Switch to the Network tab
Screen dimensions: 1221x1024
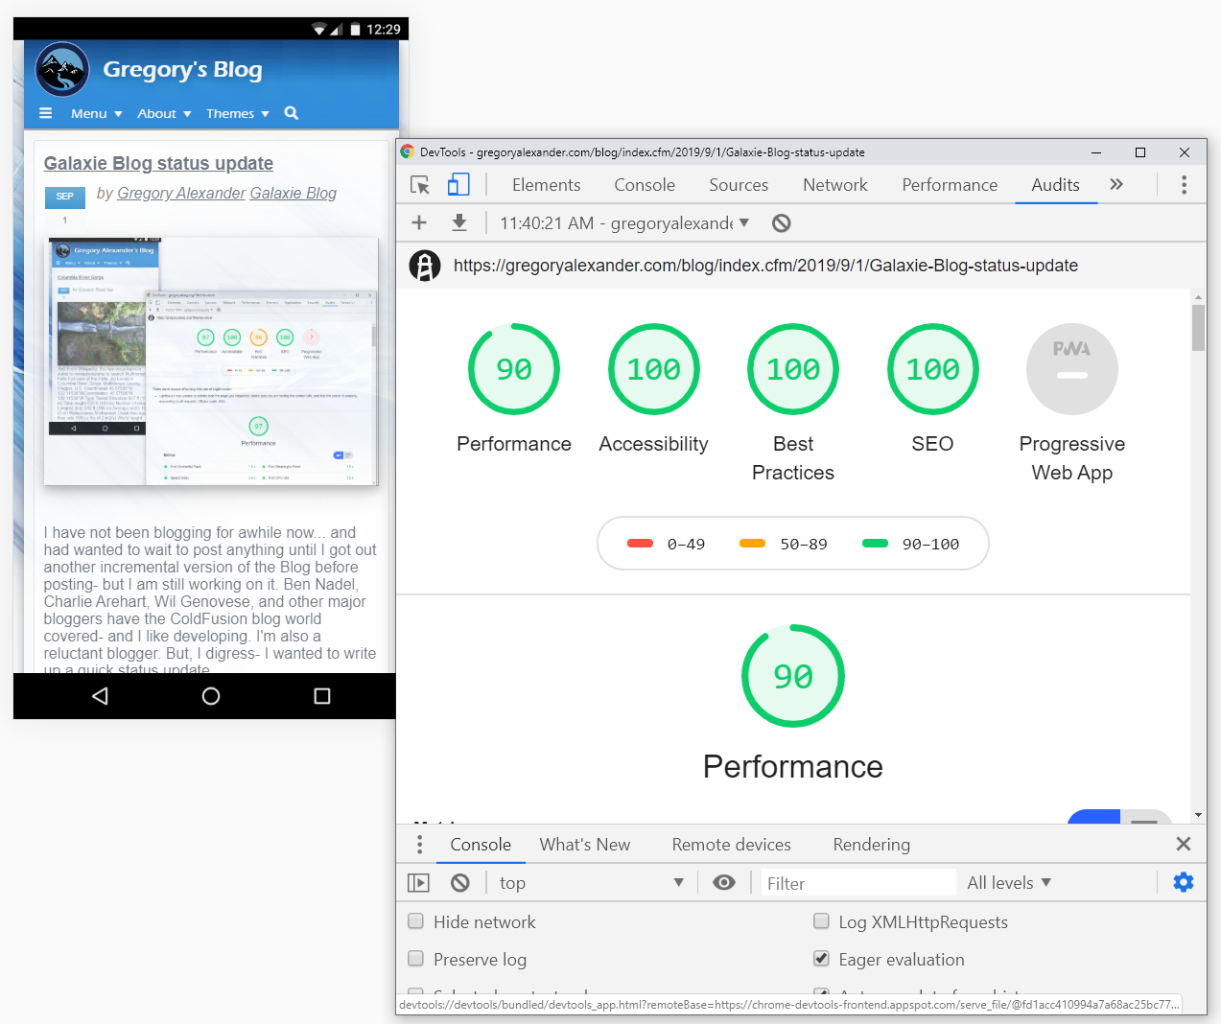(x=835, y=185)
